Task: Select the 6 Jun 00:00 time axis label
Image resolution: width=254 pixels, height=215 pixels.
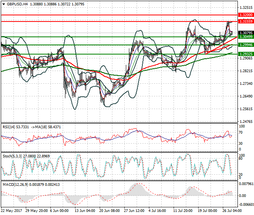Action: 59,211
